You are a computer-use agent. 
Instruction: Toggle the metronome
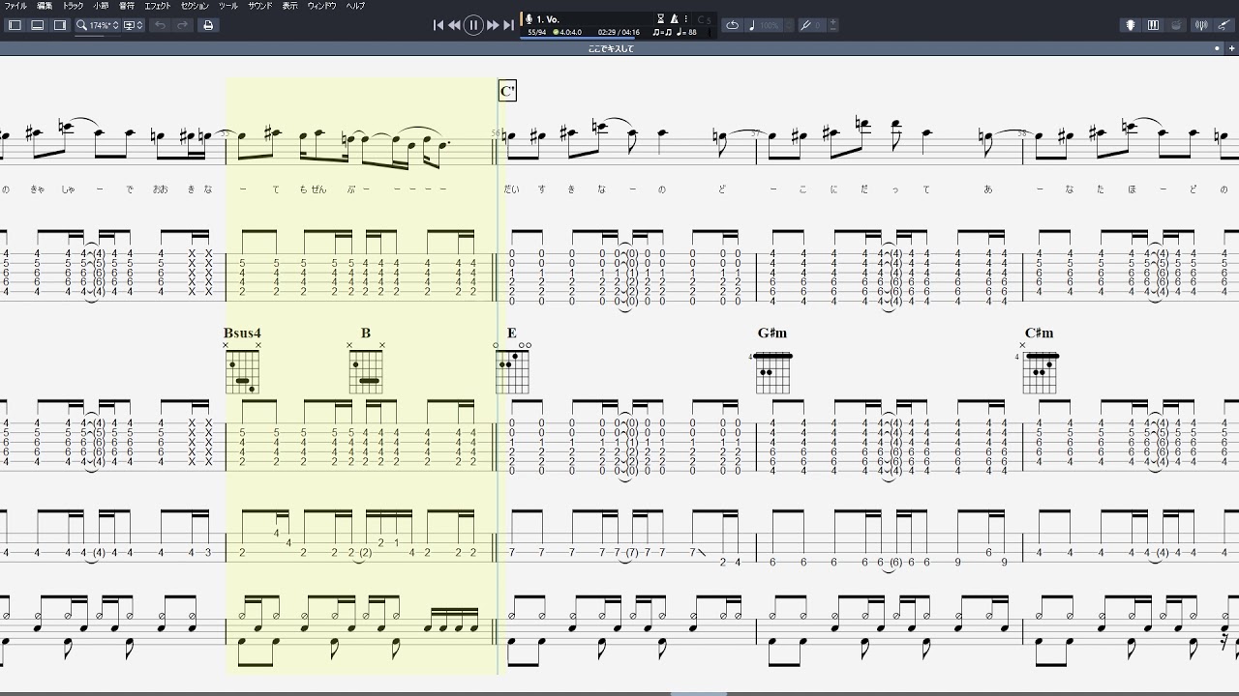coord(674,18)
